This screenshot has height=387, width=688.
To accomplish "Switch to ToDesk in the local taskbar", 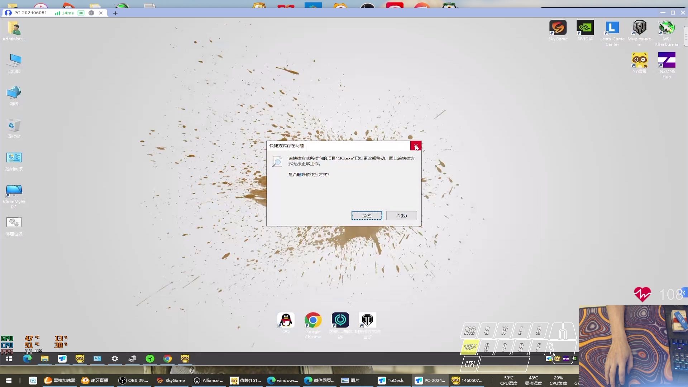I will click(x=391, y=380).
